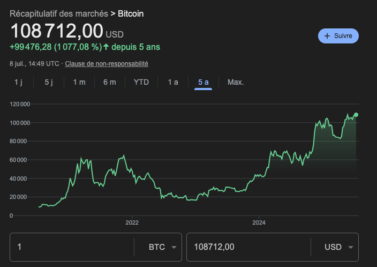Viewport: 377px width, 267px height.
Task: Open the BTC currency dropdown
Action: (x=163, y=247)
